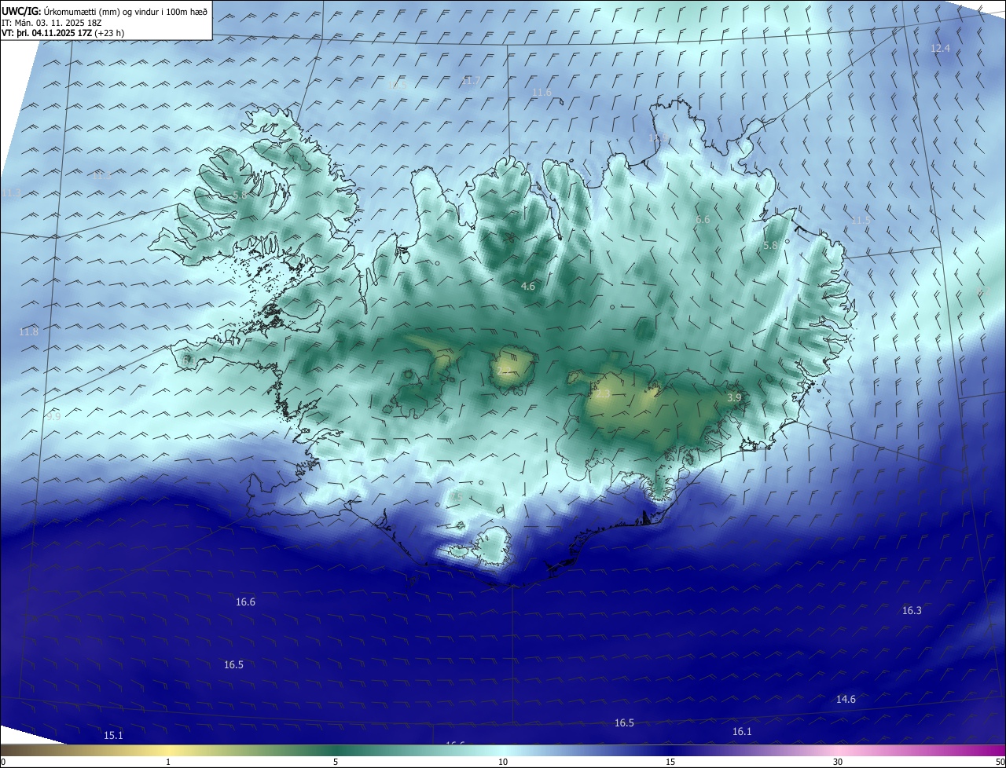The width and height of the screenshot is (1006, 768).
Task: Click the colour scale tick labeled 5
Action: click(336, 763)
